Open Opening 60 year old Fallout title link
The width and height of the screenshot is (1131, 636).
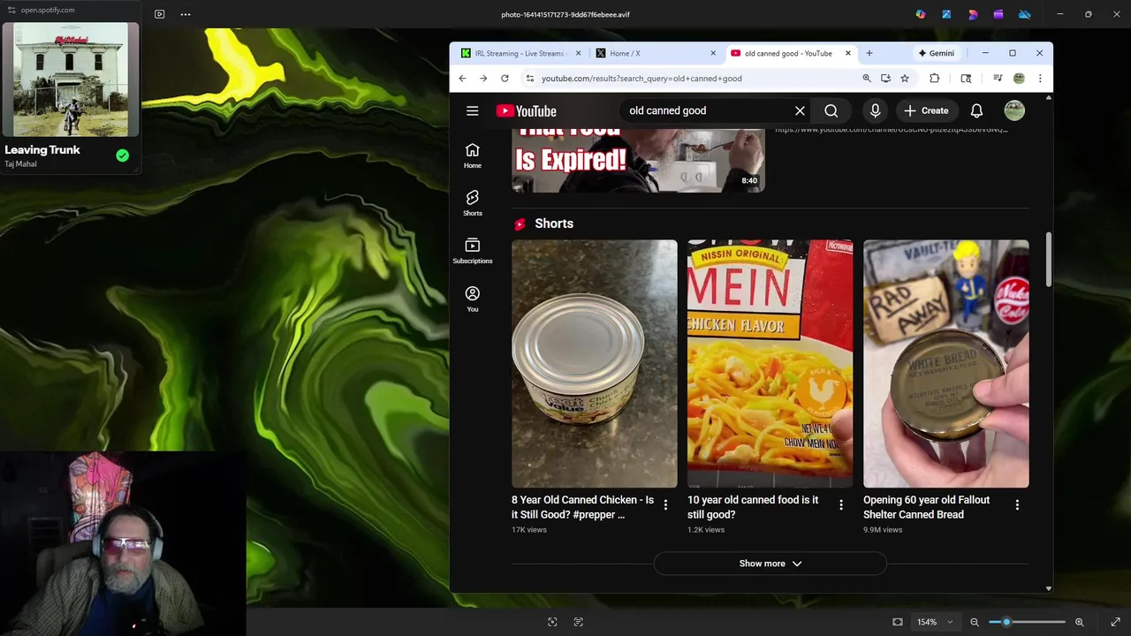click(x=926, y=507)
